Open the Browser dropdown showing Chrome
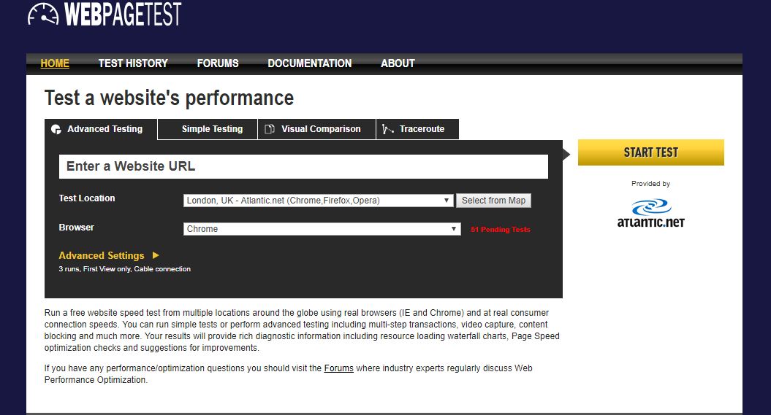 (x=322, y=229)
